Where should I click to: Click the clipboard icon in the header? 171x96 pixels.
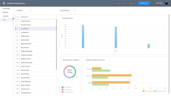click(x=125, y=3)
